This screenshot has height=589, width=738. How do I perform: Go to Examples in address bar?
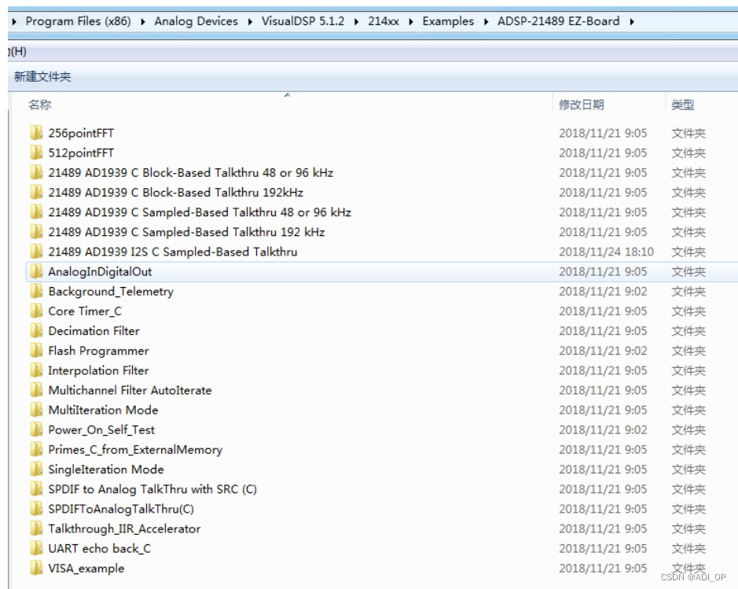(x=448, y=21)
